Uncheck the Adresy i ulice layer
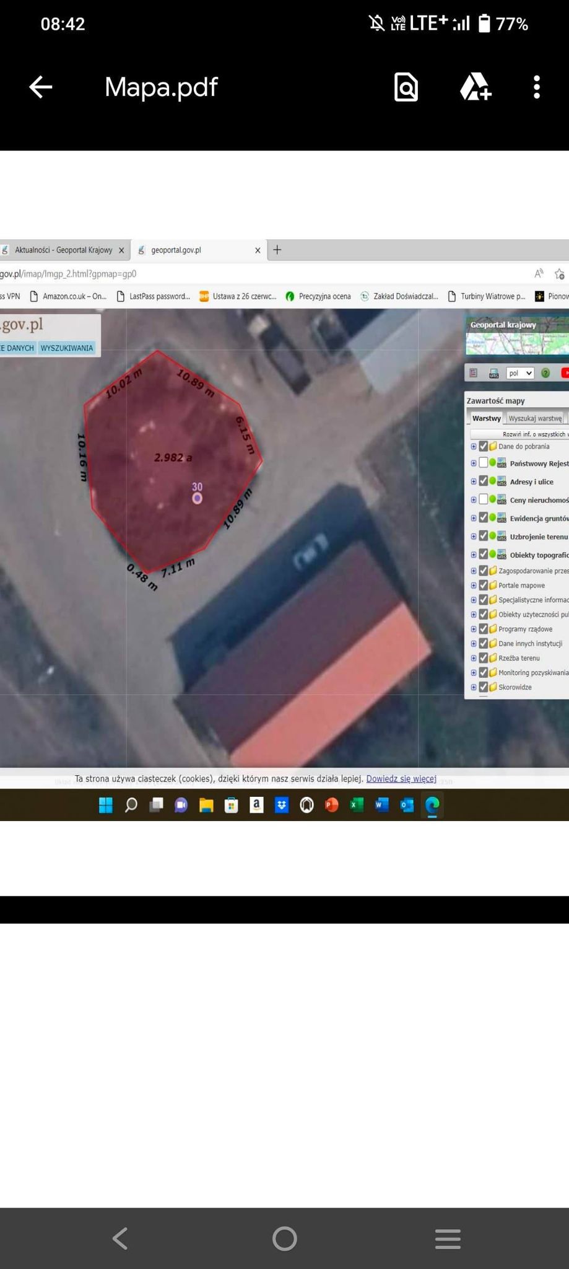Image resolution: width=569 pixels, height=1269 pixels. pyautogui.click(x=484, y=481)
